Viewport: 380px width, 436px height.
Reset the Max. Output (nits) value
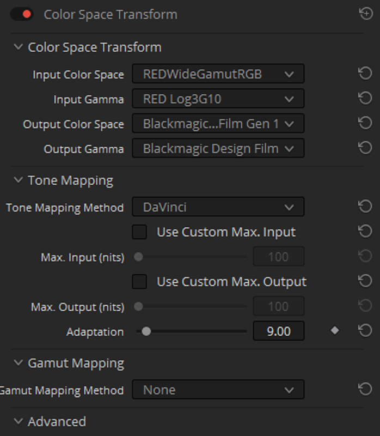click(x=365, y=306)
